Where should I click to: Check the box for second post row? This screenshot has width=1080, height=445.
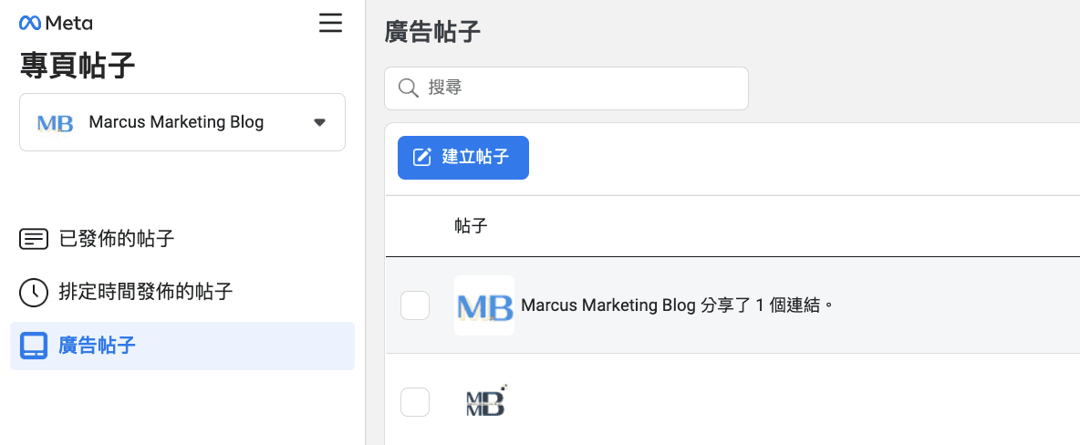pos(415,402)
